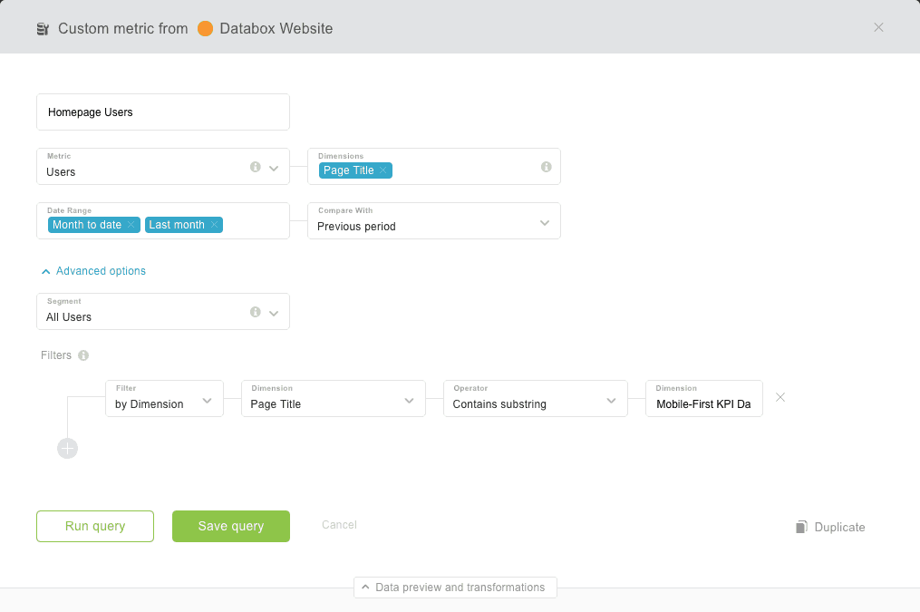The width and height of the screenshot is (920, 612).
Task: Expand Data preview and transformations panel
Action: click(455, 588)
